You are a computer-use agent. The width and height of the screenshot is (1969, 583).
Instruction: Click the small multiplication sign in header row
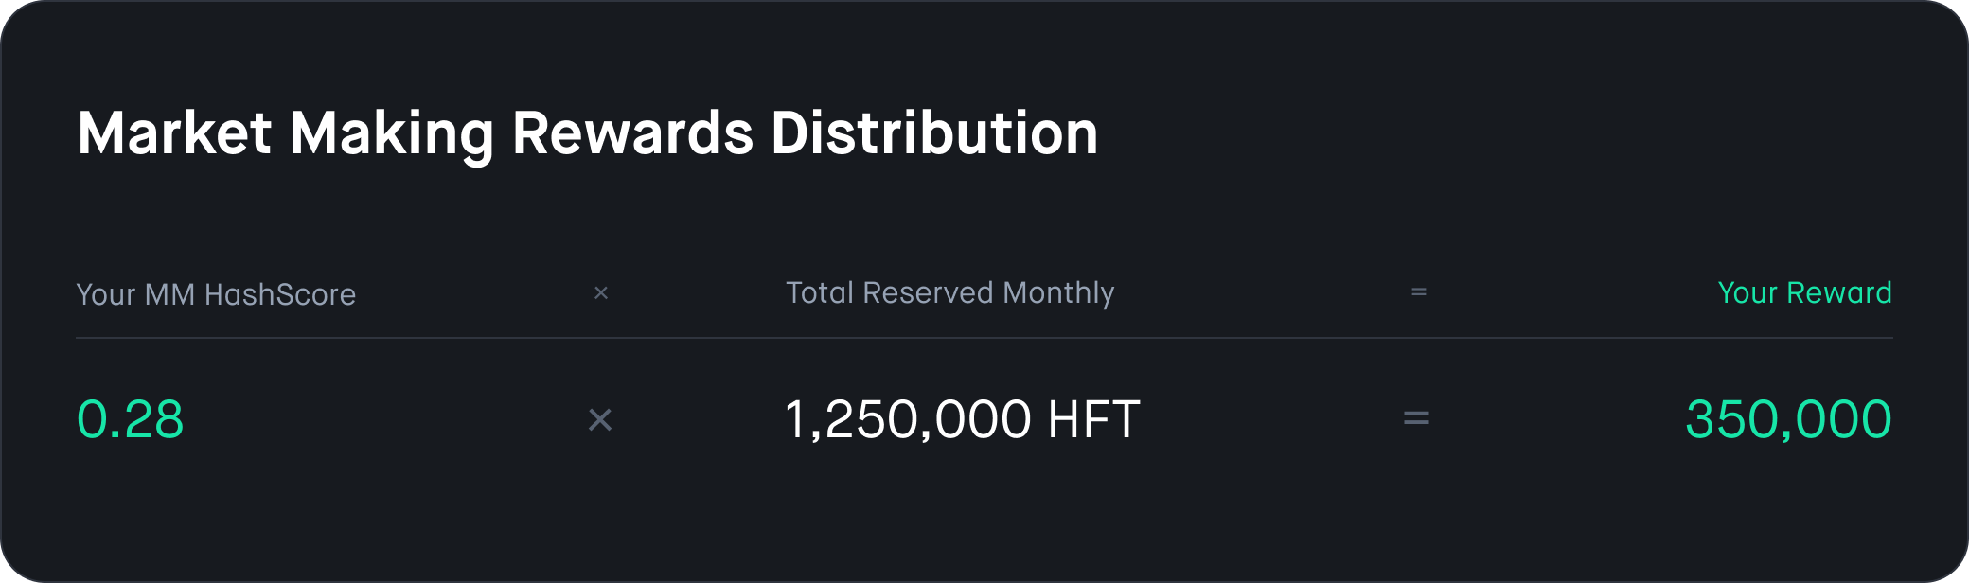[600, 293]
